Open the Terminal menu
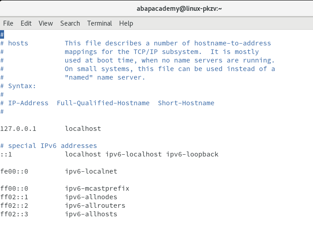This screenshot has width=313, height=228. pos(99,23)
